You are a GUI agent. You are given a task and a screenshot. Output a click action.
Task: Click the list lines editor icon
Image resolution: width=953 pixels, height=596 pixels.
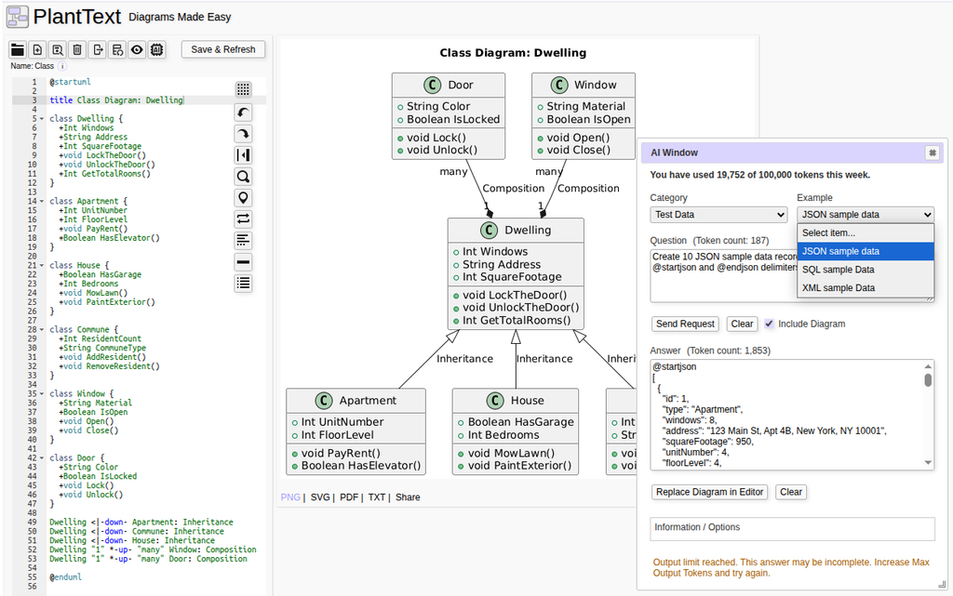coord(243,284)
